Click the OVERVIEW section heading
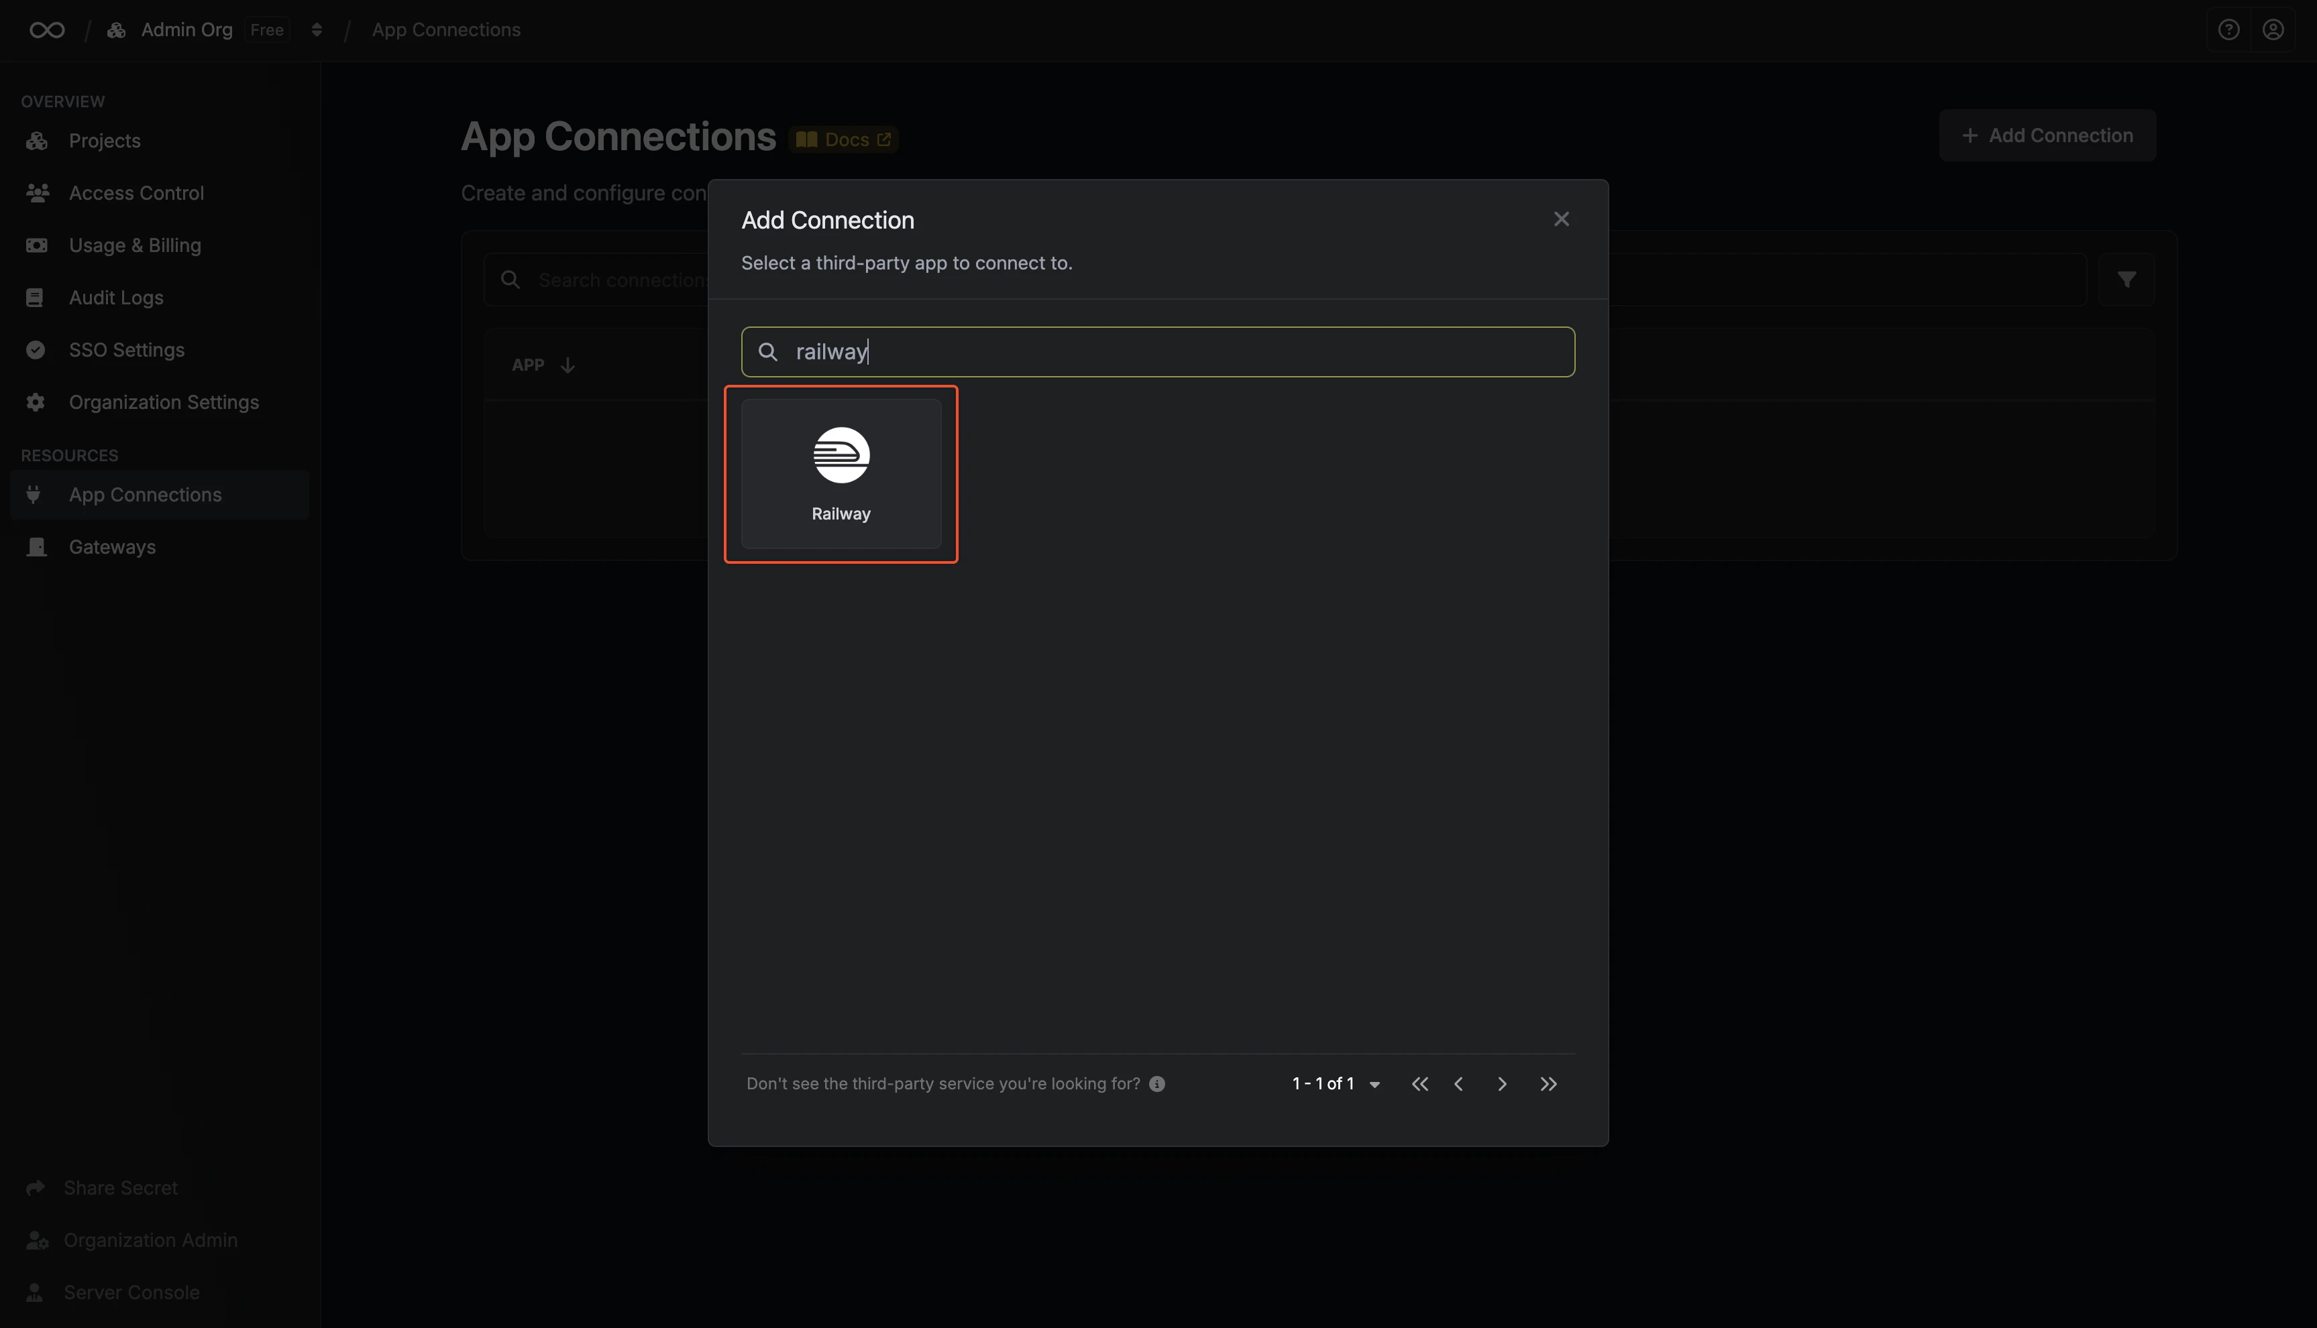The height and width of the screenshot is (1328, 2317). (x=63, y=101)
